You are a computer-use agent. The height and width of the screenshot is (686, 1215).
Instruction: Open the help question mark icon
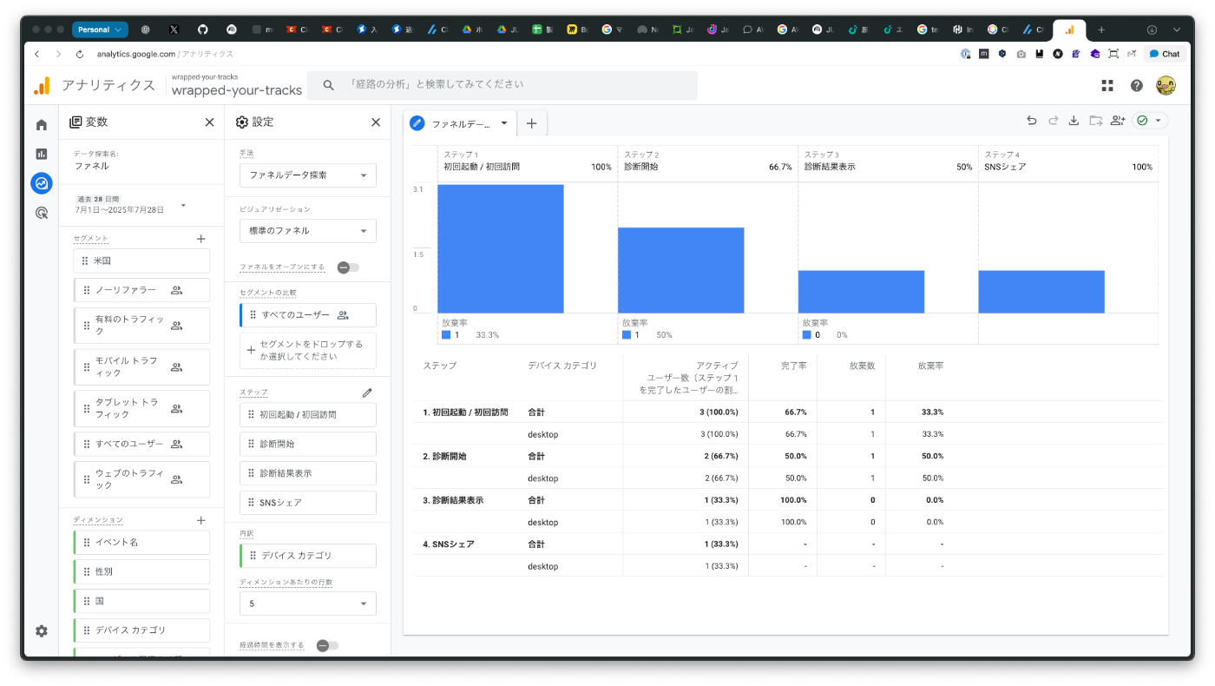click(x=1136, y=85)
